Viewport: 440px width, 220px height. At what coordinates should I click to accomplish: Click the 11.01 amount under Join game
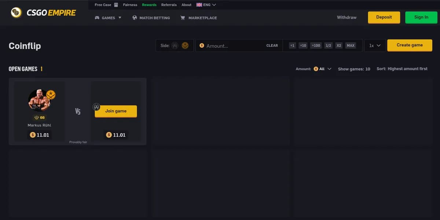[x=116, y=135]
